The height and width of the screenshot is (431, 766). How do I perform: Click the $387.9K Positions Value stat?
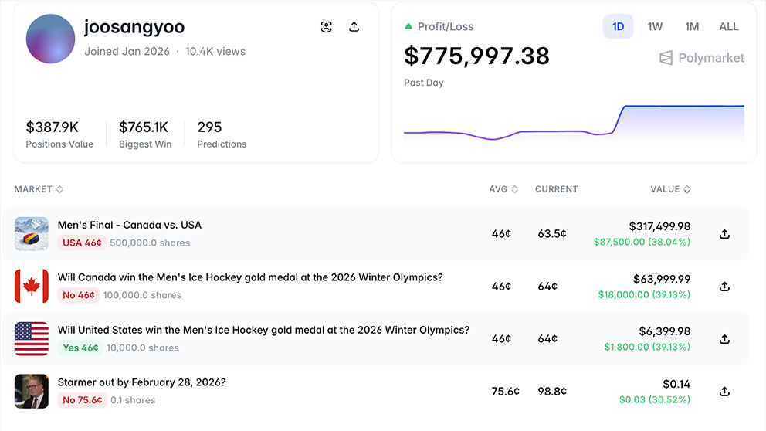coord(59,134)
